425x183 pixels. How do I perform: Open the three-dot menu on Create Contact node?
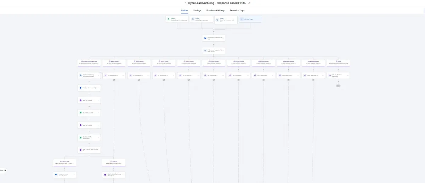tap(98, 75)
